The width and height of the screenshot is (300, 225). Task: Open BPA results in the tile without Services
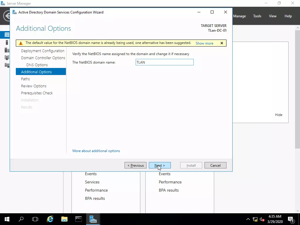click(169, 190)
